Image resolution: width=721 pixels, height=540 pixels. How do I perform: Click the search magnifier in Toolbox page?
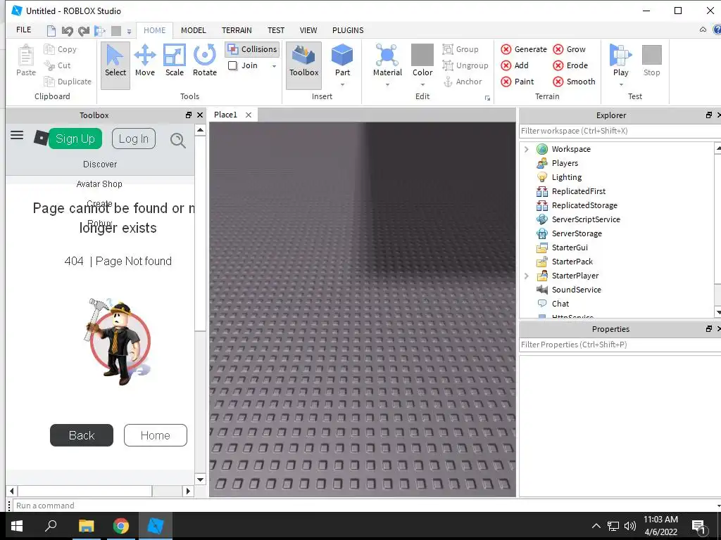coord(178,140)
